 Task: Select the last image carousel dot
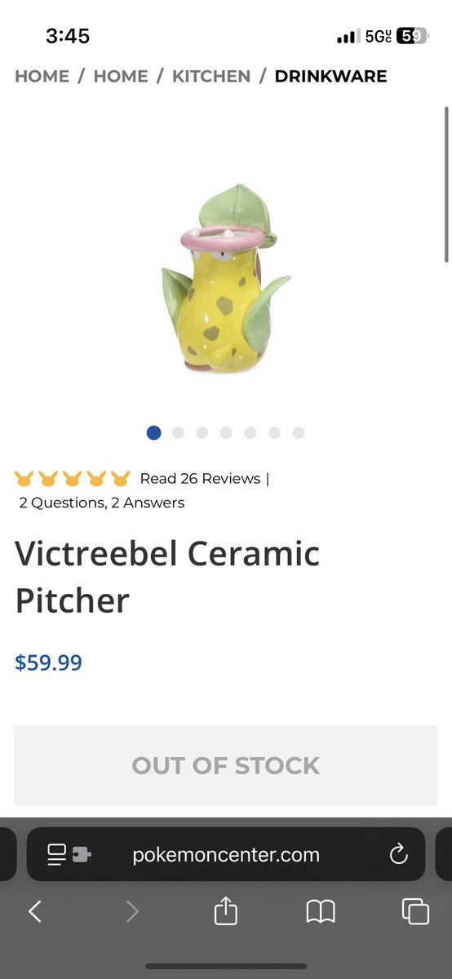pyautogui.click(x=299, y=432)
